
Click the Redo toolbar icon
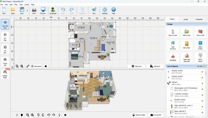(72, 11)
